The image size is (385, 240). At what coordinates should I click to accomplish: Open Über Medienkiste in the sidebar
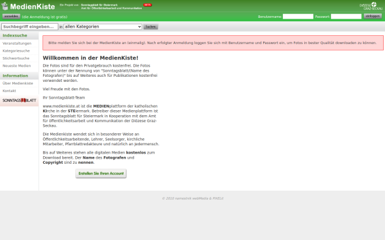(x=18, y=83)
